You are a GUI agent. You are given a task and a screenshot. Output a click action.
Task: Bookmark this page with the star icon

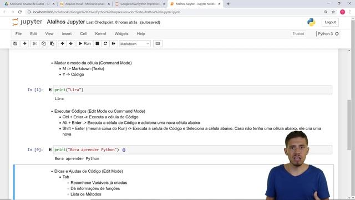click(x=333, y=12)
